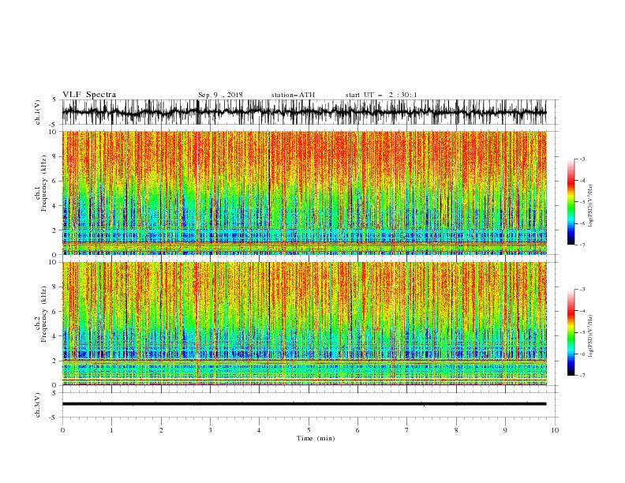The width and height of the screenshot is (625, 483).
Task: Click the ch.1 spectrogram color scale bar
Action: tap(571, 202)
